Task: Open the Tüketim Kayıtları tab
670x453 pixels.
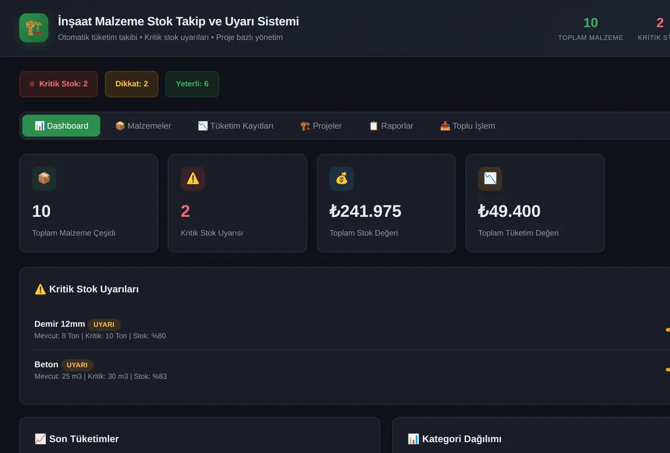Action: [x=236, y=126]
